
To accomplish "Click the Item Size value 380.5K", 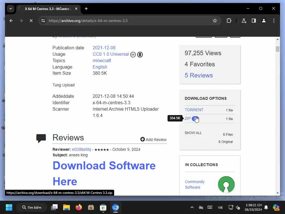I will click(100, 73).
